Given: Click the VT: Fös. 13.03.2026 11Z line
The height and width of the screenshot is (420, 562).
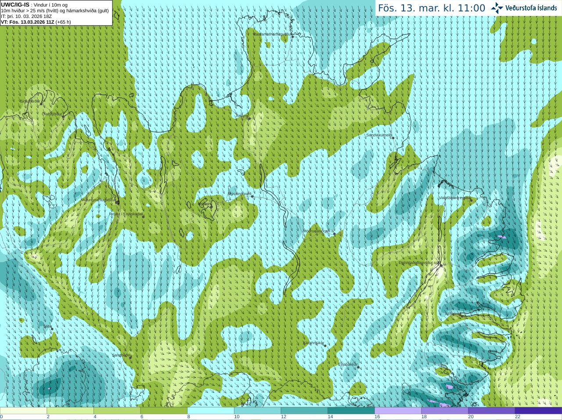Looking at the screenshot, I should tap(36, 22).
